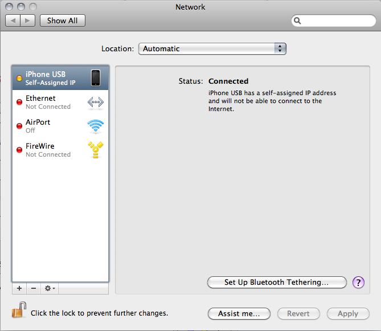Click Show All button
Screen dimensions: 381x331
(63, 21)
